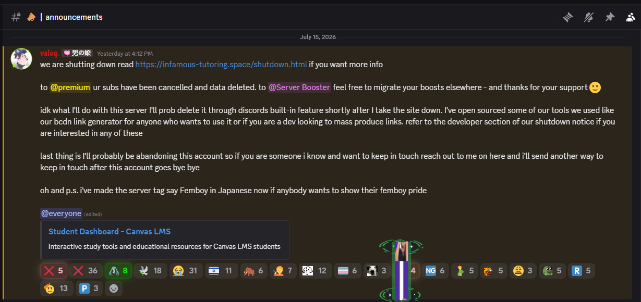Open the add reaction smiley button
The height and width of the screenshot is (302, 641).
coord(114,288)
